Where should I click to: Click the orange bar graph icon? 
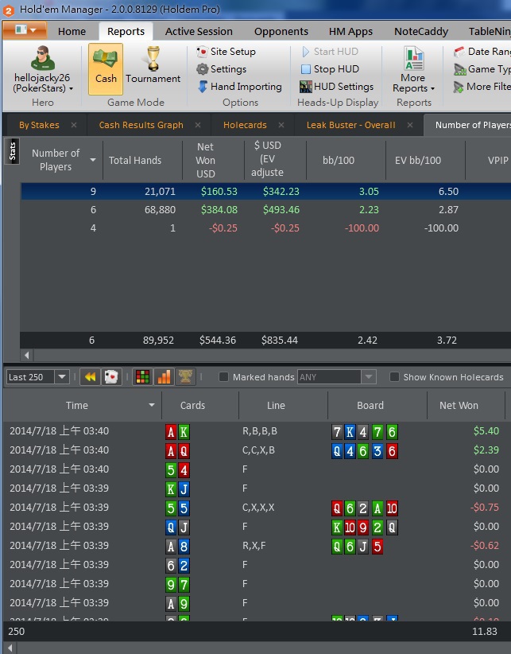(164, 377)
